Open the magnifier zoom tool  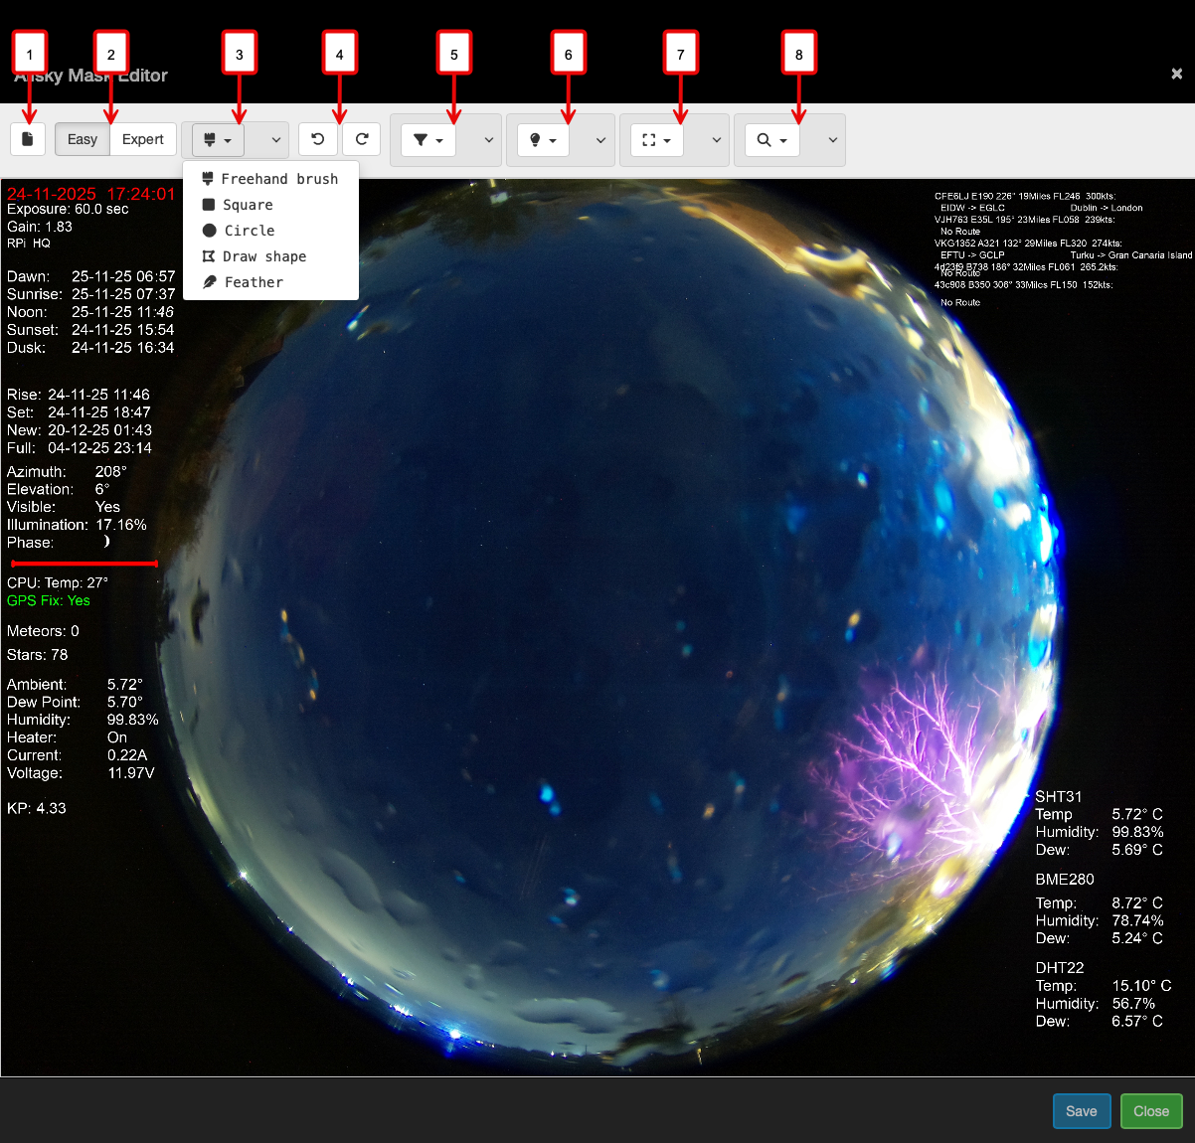click(771, 140)
